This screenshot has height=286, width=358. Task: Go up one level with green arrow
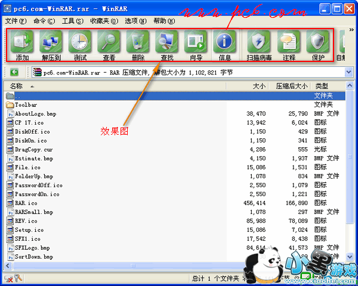click(x=14, y=73)
